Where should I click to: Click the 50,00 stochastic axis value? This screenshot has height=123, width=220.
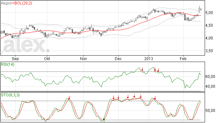point(210,111)
